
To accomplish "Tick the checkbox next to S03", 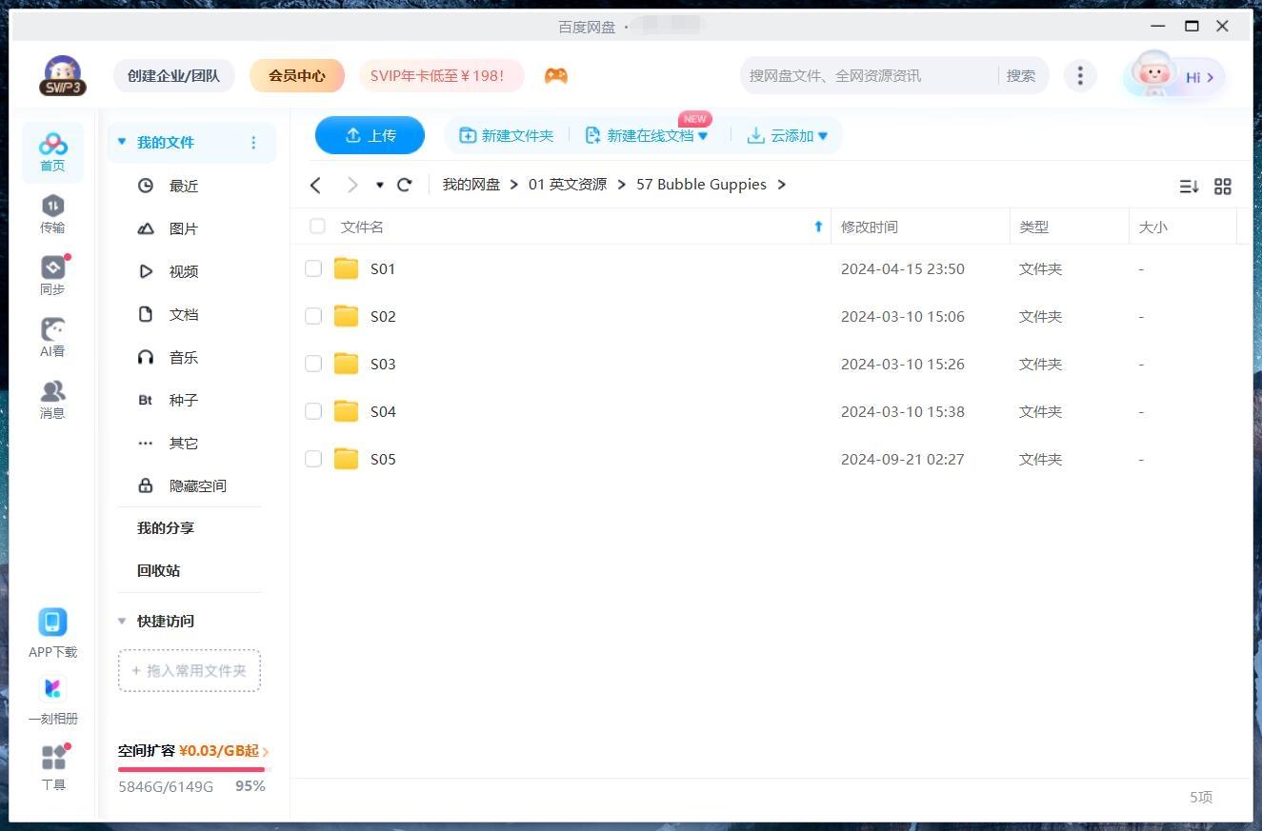I will tap(313, 364).
